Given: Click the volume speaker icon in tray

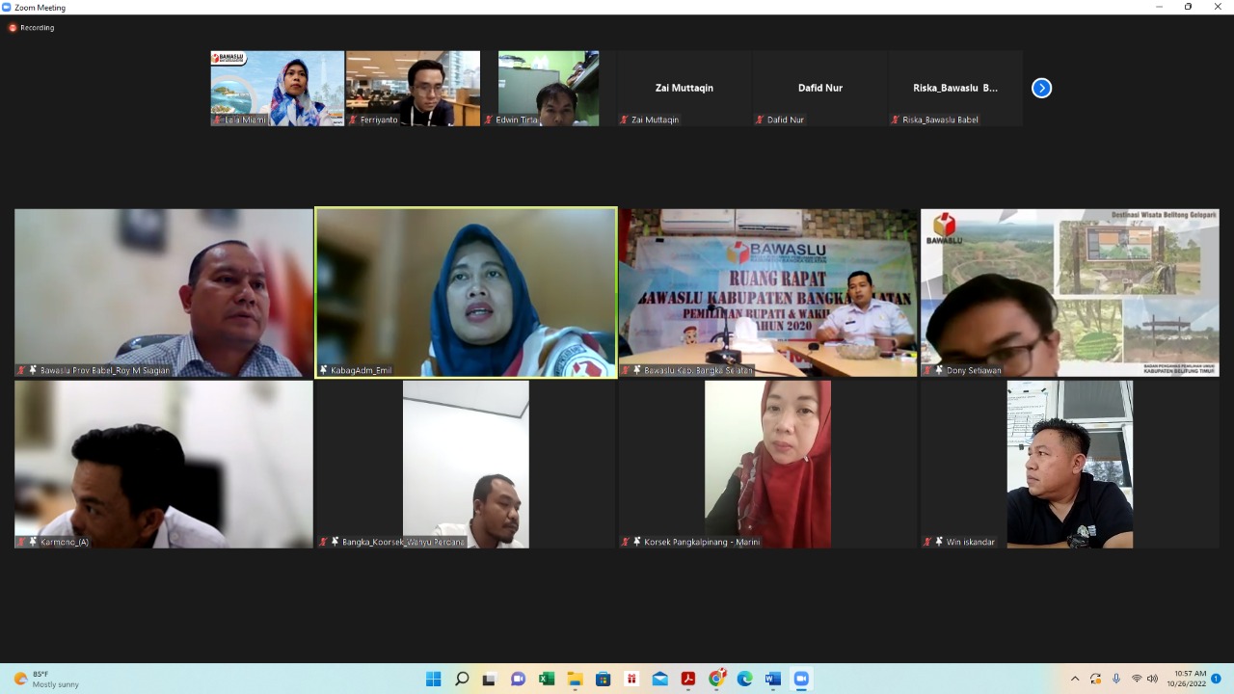Looking at the screenshot, I should click(x=1152, y=679).
